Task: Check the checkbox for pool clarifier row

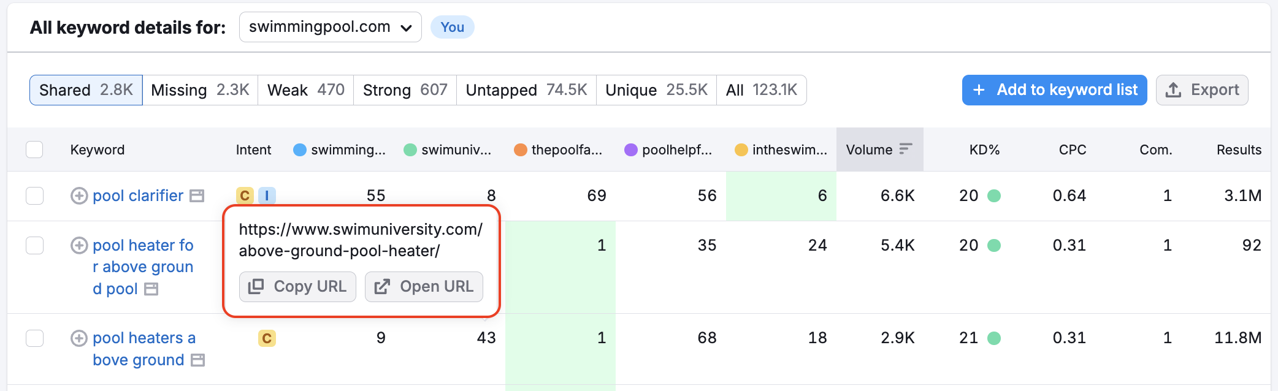Action: (x=34, y=195)
